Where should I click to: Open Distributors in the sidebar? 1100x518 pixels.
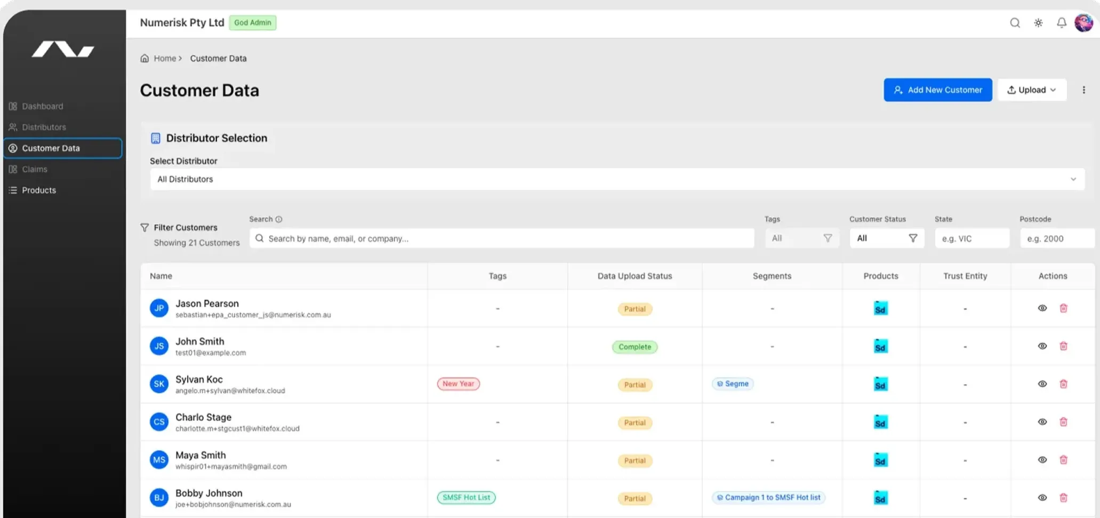[63, 127]
